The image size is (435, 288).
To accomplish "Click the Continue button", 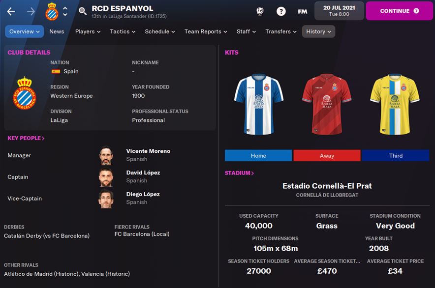I will 399,11.
